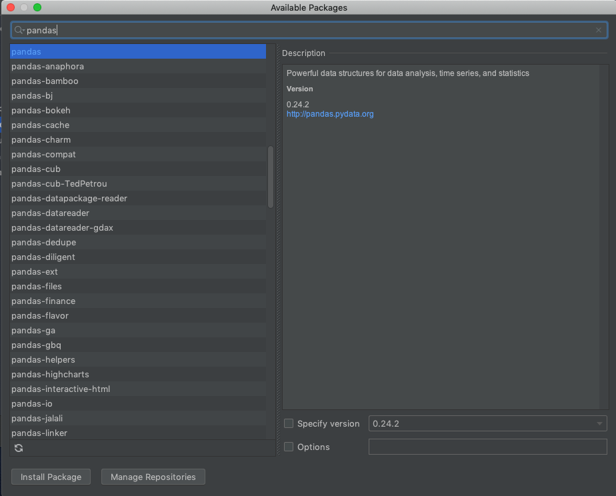This screenshot has width=616, height=496.
Task: Select pandas-gbq in the list
Action: click(138, 345)
